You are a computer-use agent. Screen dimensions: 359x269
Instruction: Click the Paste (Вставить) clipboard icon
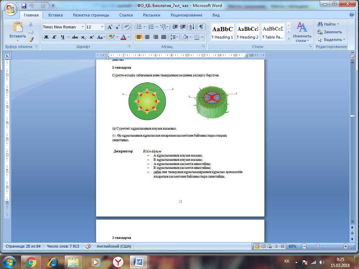click(x=18, y=27)
